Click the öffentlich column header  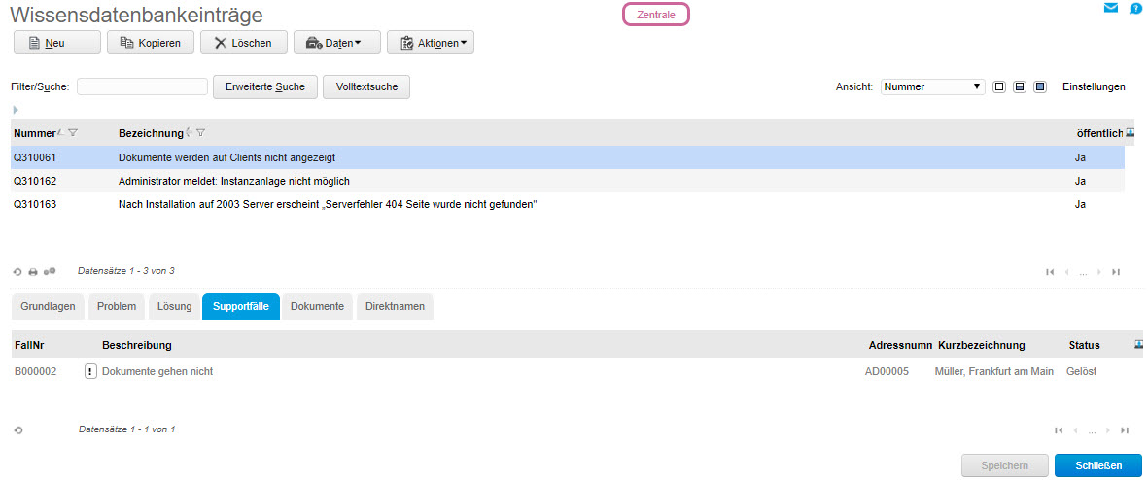pos(1099,133)
